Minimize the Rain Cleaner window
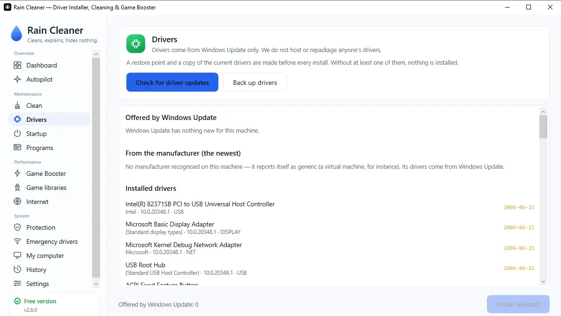The width and height of the screenshot is (561, 316). (x=507, y=7)
